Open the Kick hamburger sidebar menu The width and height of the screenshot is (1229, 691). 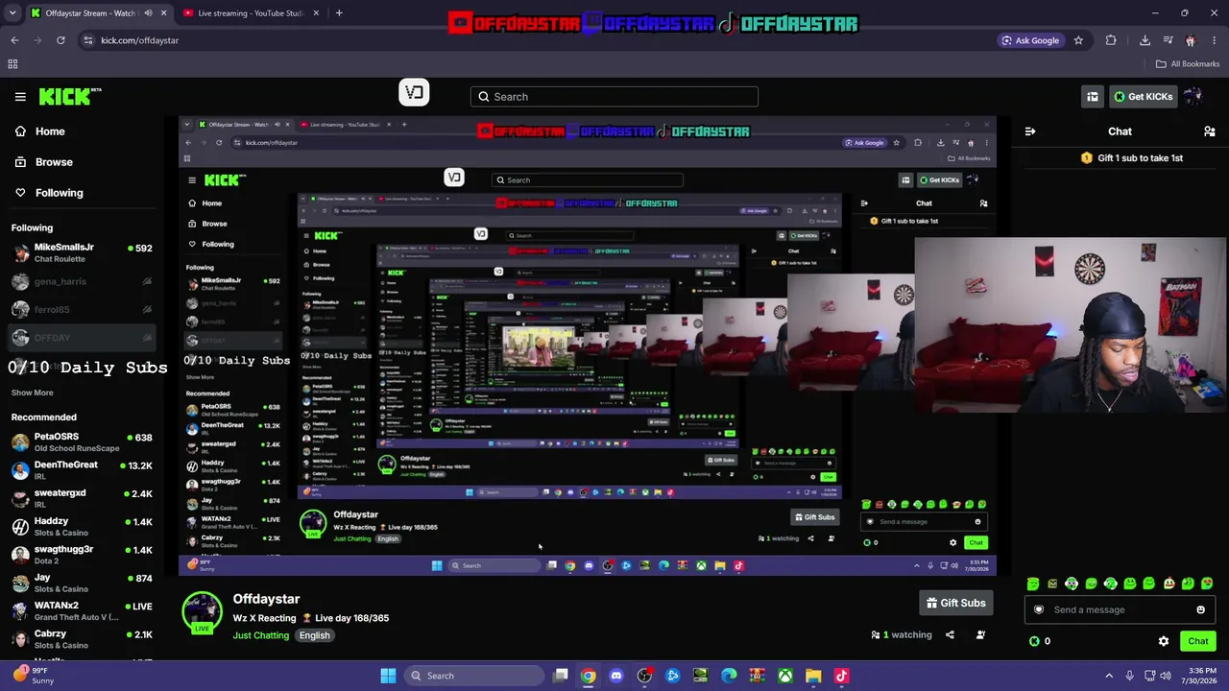pyautogui.click(x=20, y=96)
